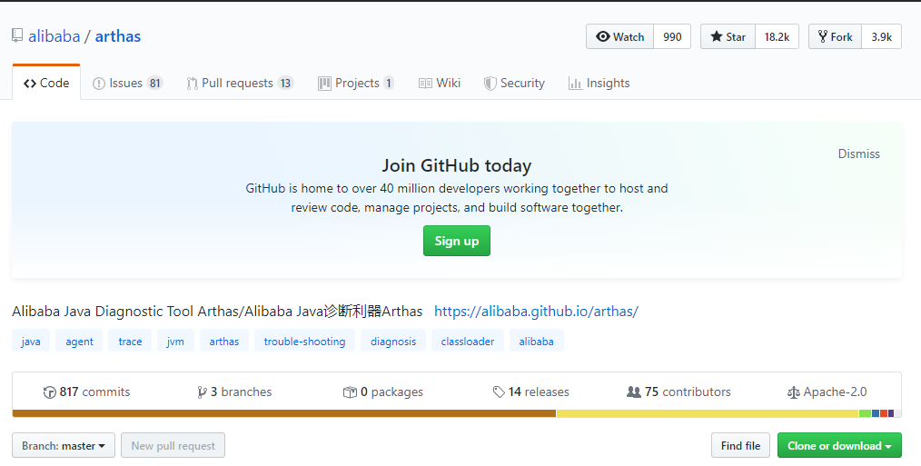Image resolution: width=921 pixels, height=466 pixels.
Task: Expand the Clone or download dropdown
Action: coord(839,445)
